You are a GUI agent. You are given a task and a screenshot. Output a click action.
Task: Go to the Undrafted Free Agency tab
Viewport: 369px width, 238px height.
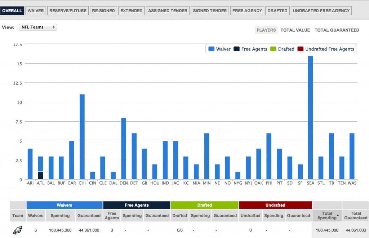point(321,11)
